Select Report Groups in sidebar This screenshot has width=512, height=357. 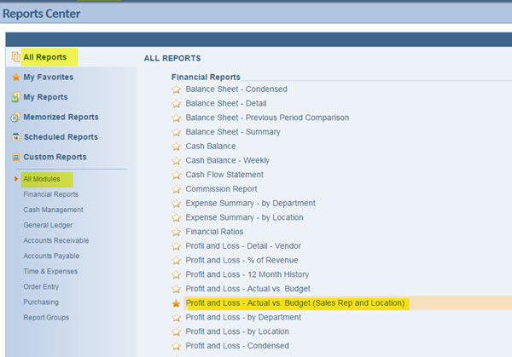point(46,317)
